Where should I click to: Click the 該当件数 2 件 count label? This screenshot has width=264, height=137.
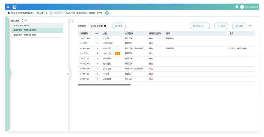click(19, 21)
